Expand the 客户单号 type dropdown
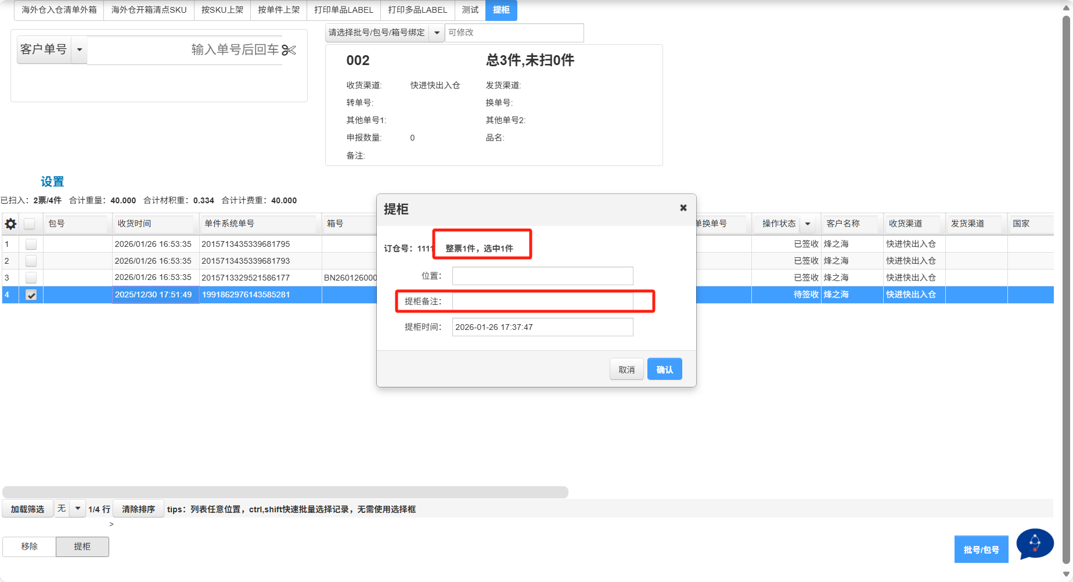This screenshot has height=582, width=1073. 80,50
